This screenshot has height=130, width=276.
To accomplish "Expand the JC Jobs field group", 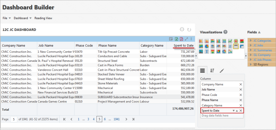I will tap(251, 45).
